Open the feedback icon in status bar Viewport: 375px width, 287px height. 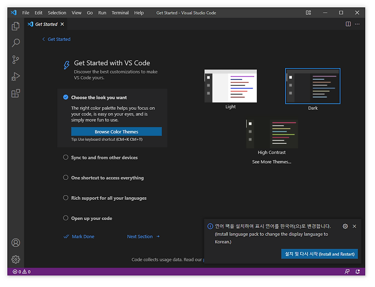pyautogui.click(x=347, y=271)
